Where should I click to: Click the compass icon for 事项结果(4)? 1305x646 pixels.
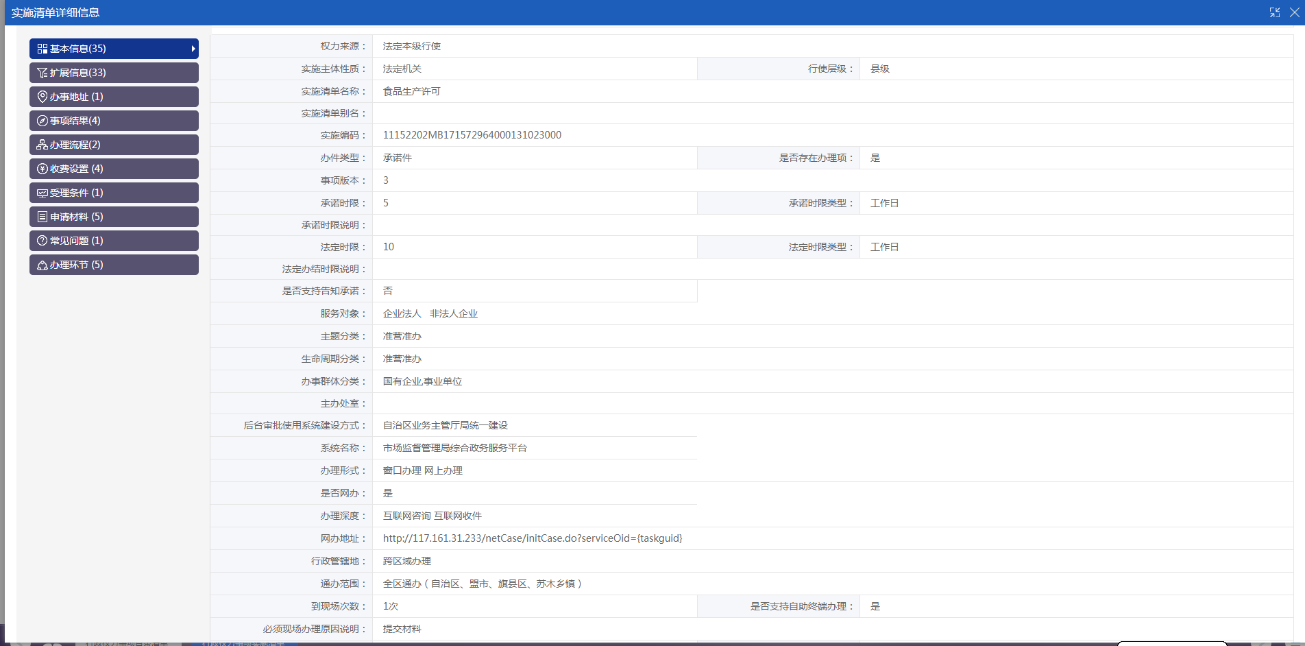pos(42,121)
